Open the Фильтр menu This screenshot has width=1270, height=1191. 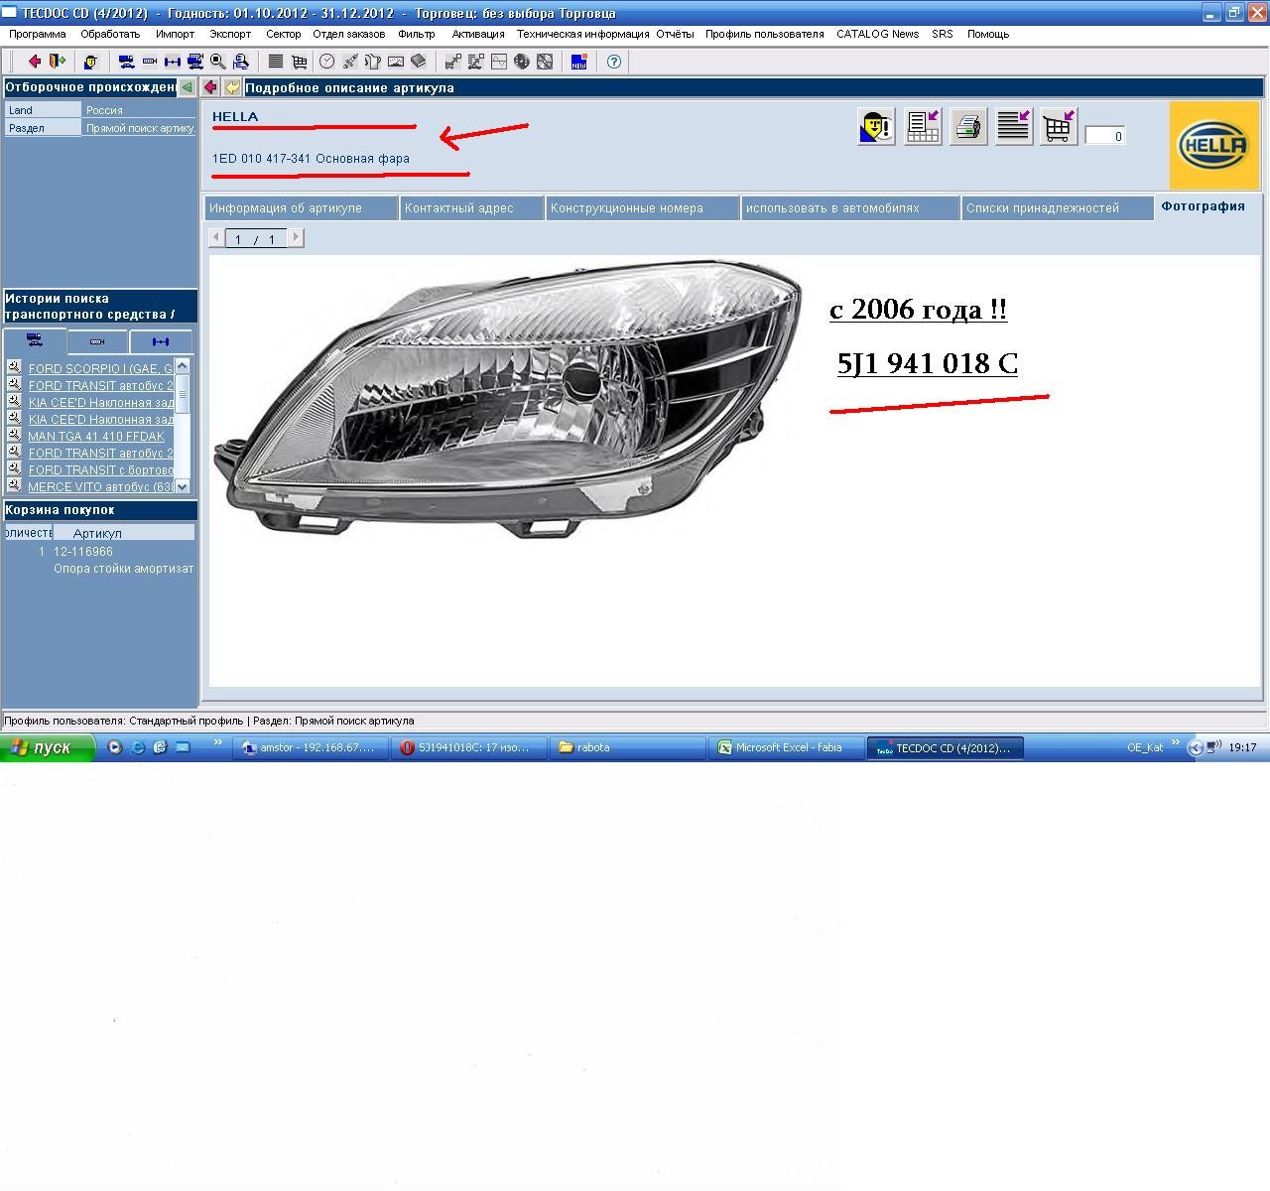(417, 34)
